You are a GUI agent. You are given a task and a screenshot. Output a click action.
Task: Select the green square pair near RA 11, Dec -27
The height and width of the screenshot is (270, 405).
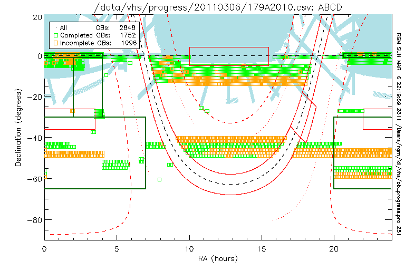(x=206, y=111)
